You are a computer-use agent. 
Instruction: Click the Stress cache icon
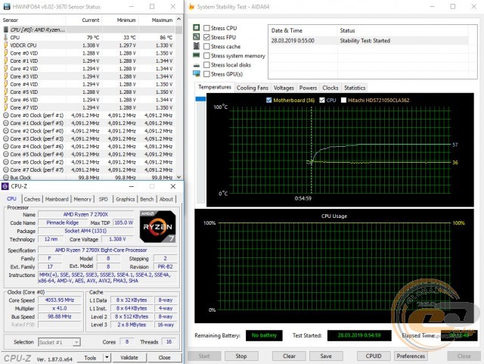(x=197, y=46)
